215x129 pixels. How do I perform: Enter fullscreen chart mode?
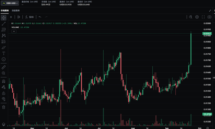(203, 17)
